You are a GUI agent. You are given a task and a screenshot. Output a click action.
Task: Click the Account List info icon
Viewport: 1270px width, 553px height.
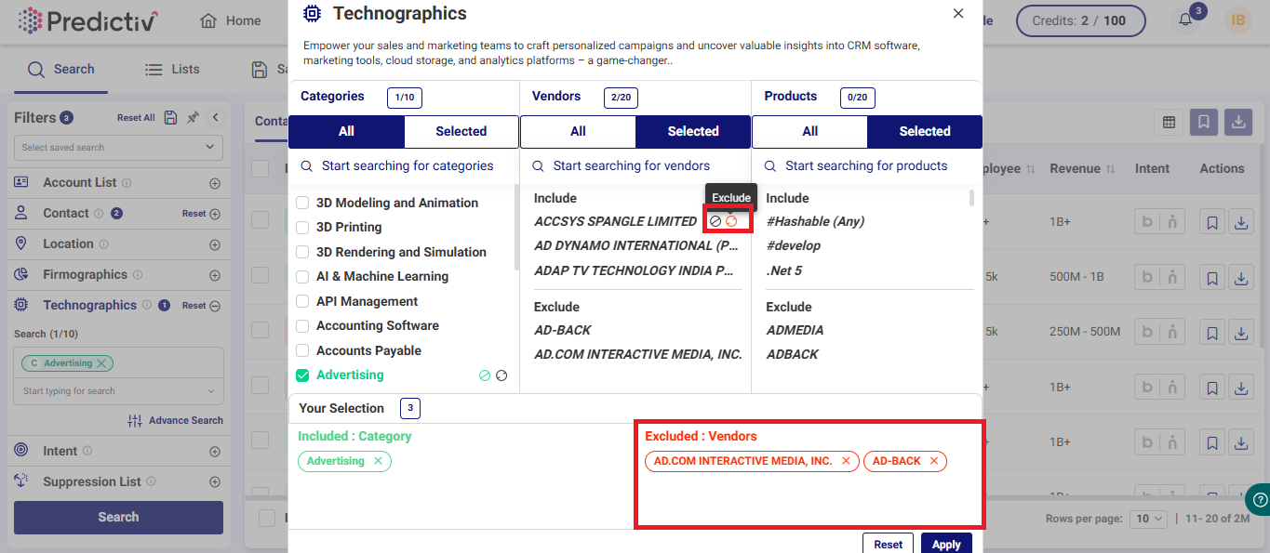click(127, 183)
